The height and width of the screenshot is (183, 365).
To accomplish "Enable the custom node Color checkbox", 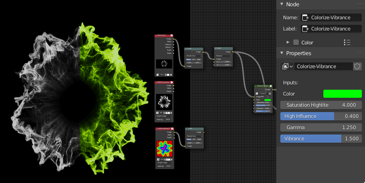I will [x=296, y=42].
